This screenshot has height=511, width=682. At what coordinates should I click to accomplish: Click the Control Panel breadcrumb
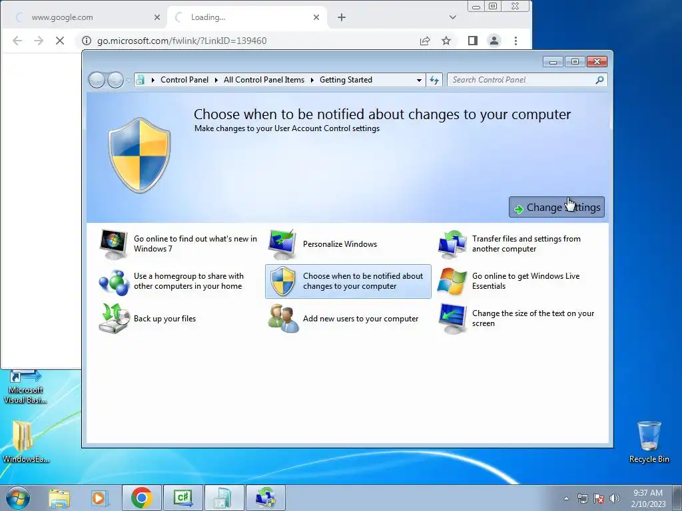(x=184, y=80)
